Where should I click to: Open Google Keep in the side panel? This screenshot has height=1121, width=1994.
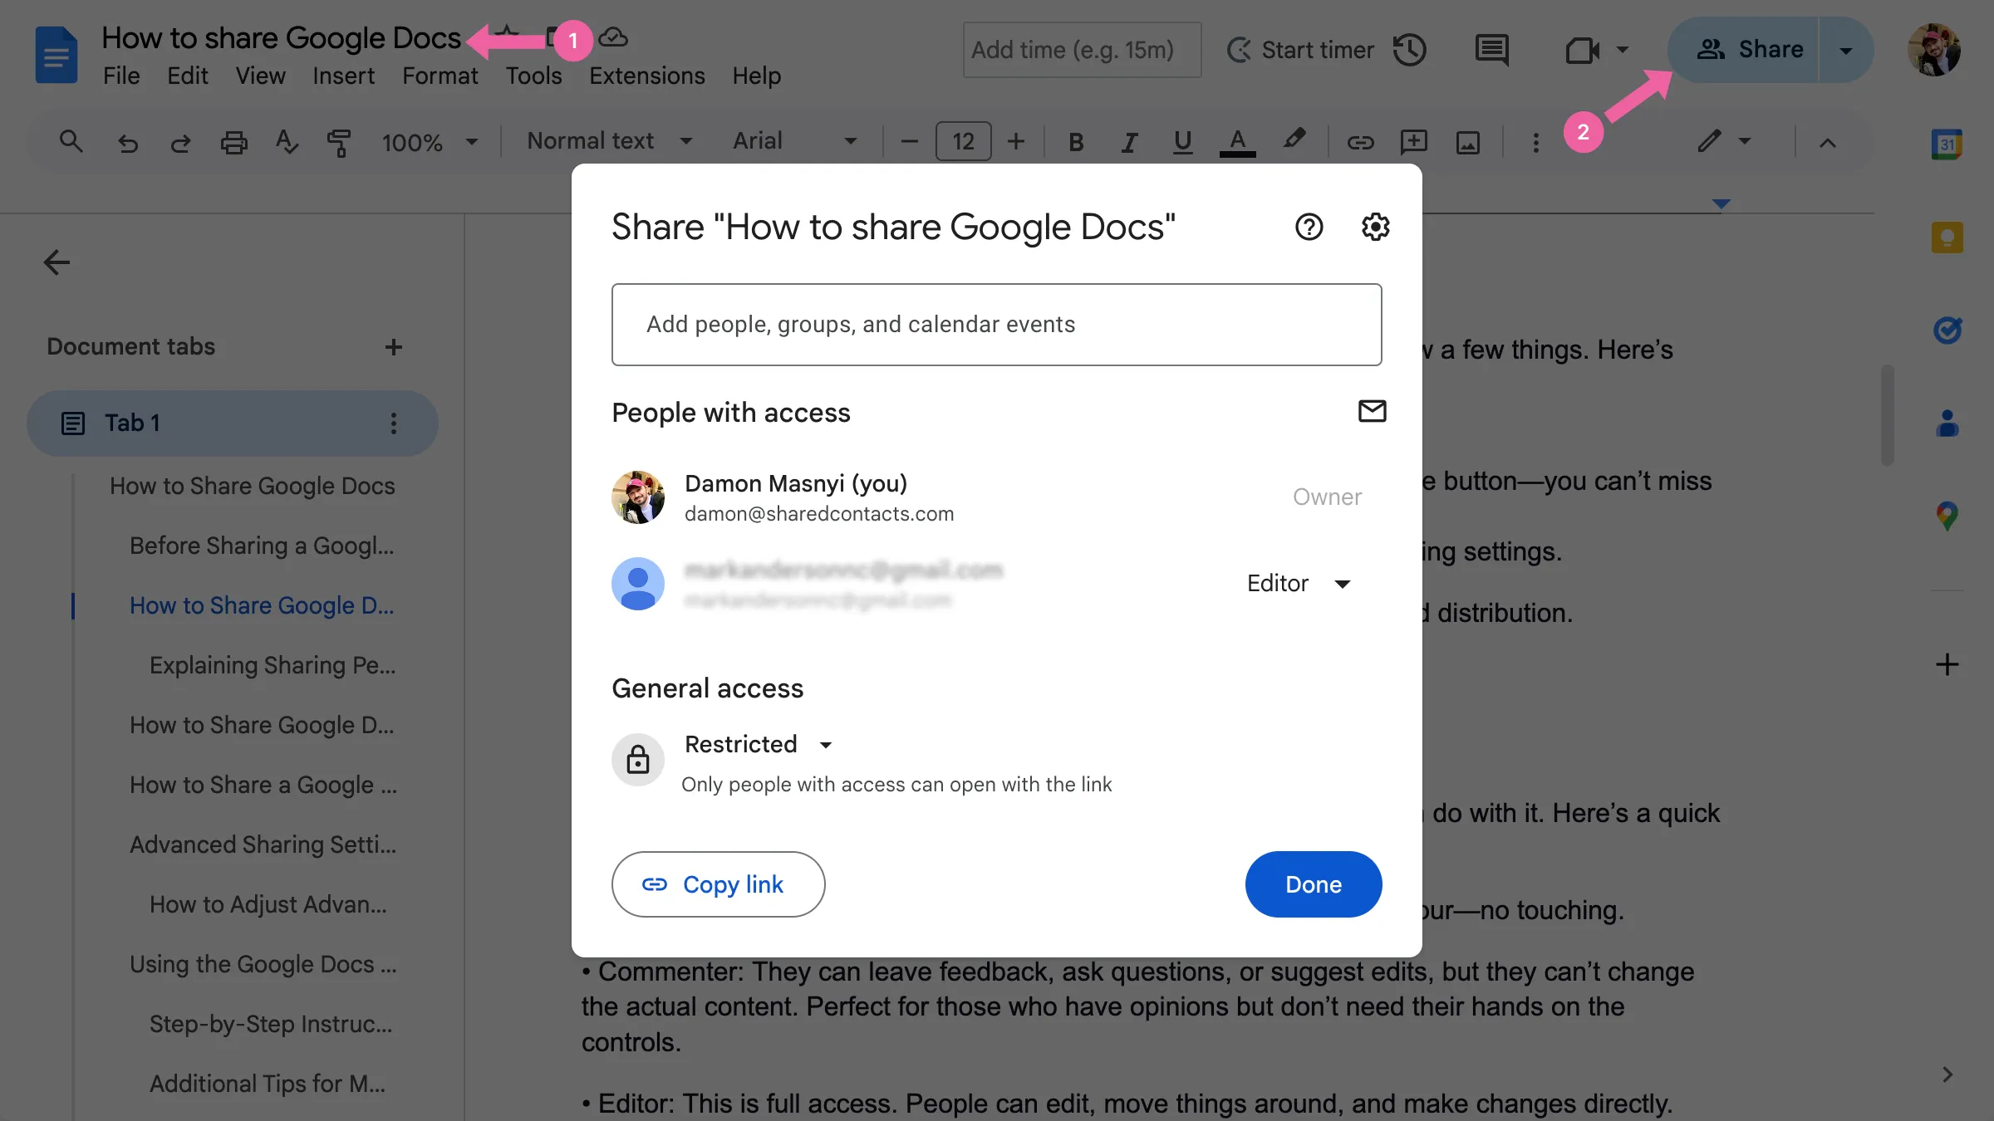(x=1947, y=237)
